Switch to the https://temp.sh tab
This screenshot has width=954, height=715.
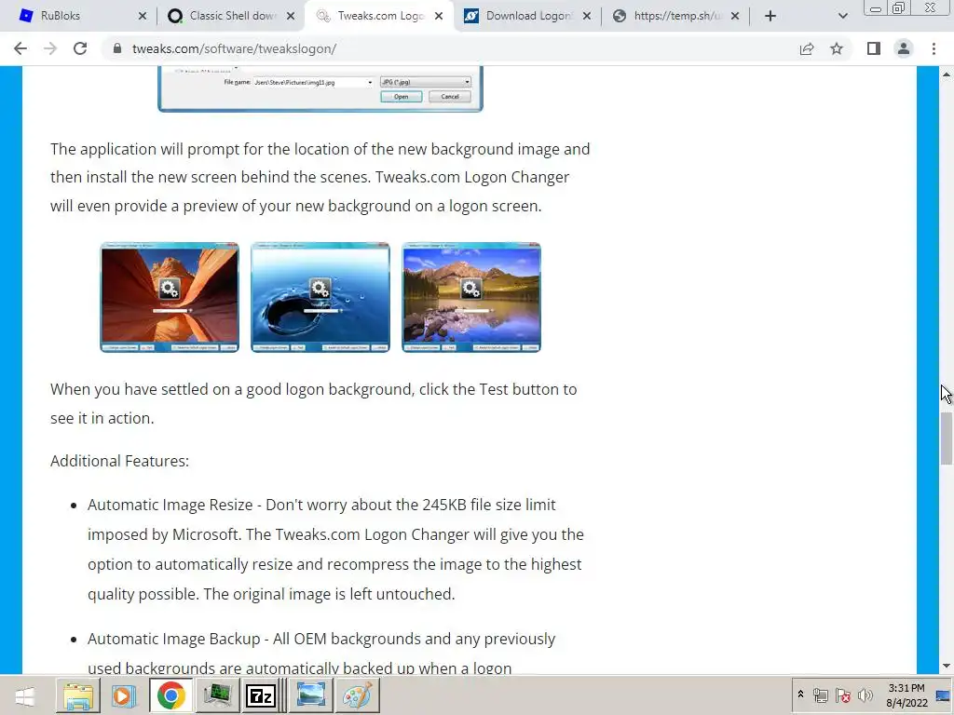click(675, 16)
